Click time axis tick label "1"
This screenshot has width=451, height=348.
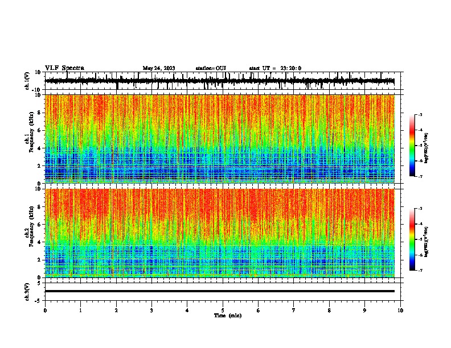[81, 310]
